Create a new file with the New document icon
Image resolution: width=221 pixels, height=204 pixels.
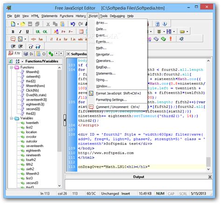click(13, 24)
